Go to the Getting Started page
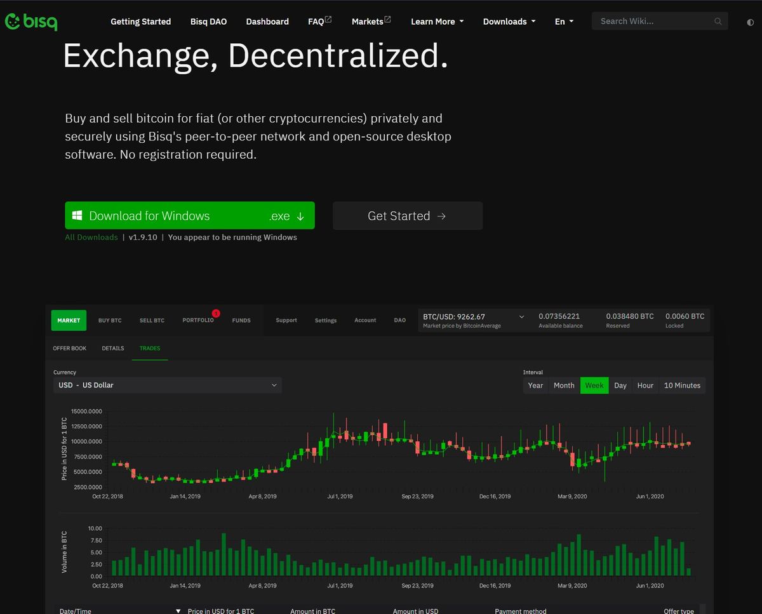This screenshot has height=614, width=762. pos(140,22)
